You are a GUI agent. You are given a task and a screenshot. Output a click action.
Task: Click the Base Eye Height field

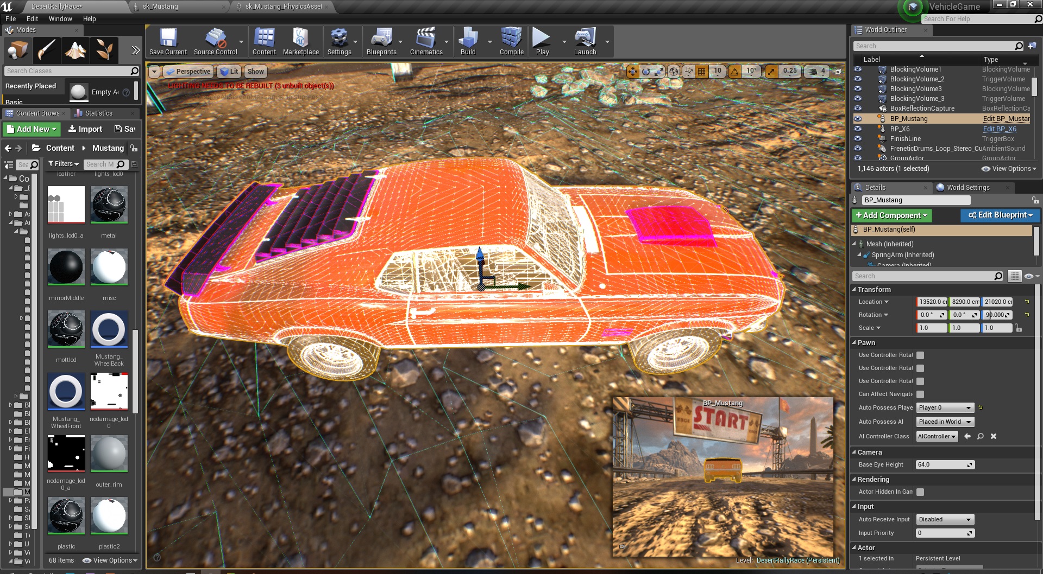(945, 465)
